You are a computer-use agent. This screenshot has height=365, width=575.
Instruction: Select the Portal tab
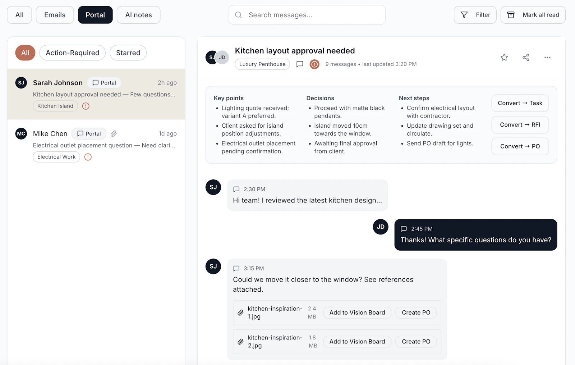point(95,15)
